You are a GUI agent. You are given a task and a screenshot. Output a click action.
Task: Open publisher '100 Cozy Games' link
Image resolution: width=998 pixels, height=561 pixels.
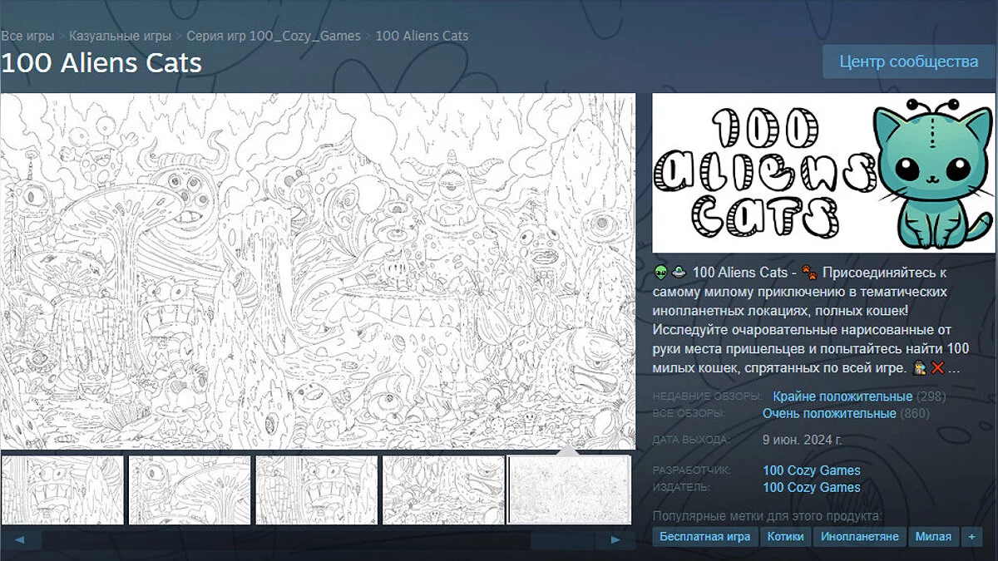[x=812, y=487]
